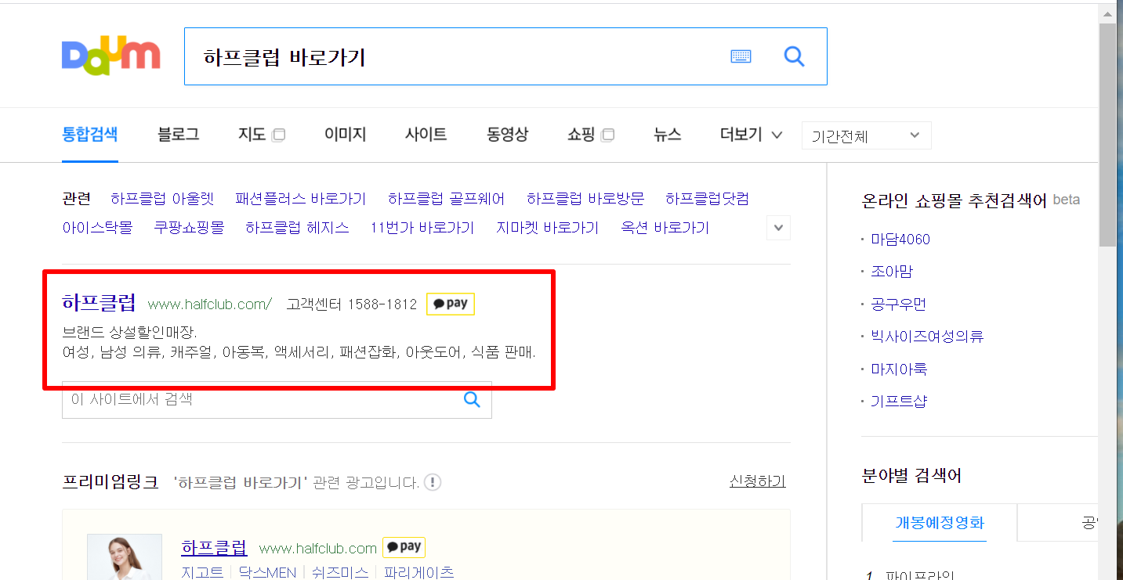Click related search 아이스탁몰

[x=97, y=228]
